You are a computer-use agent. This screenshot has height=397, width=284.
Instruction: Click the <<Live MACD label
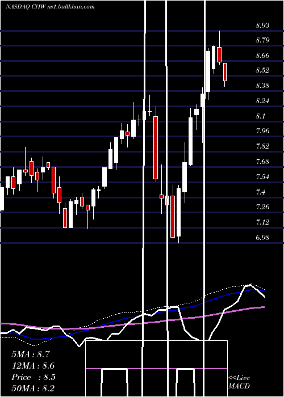point(239,382)
